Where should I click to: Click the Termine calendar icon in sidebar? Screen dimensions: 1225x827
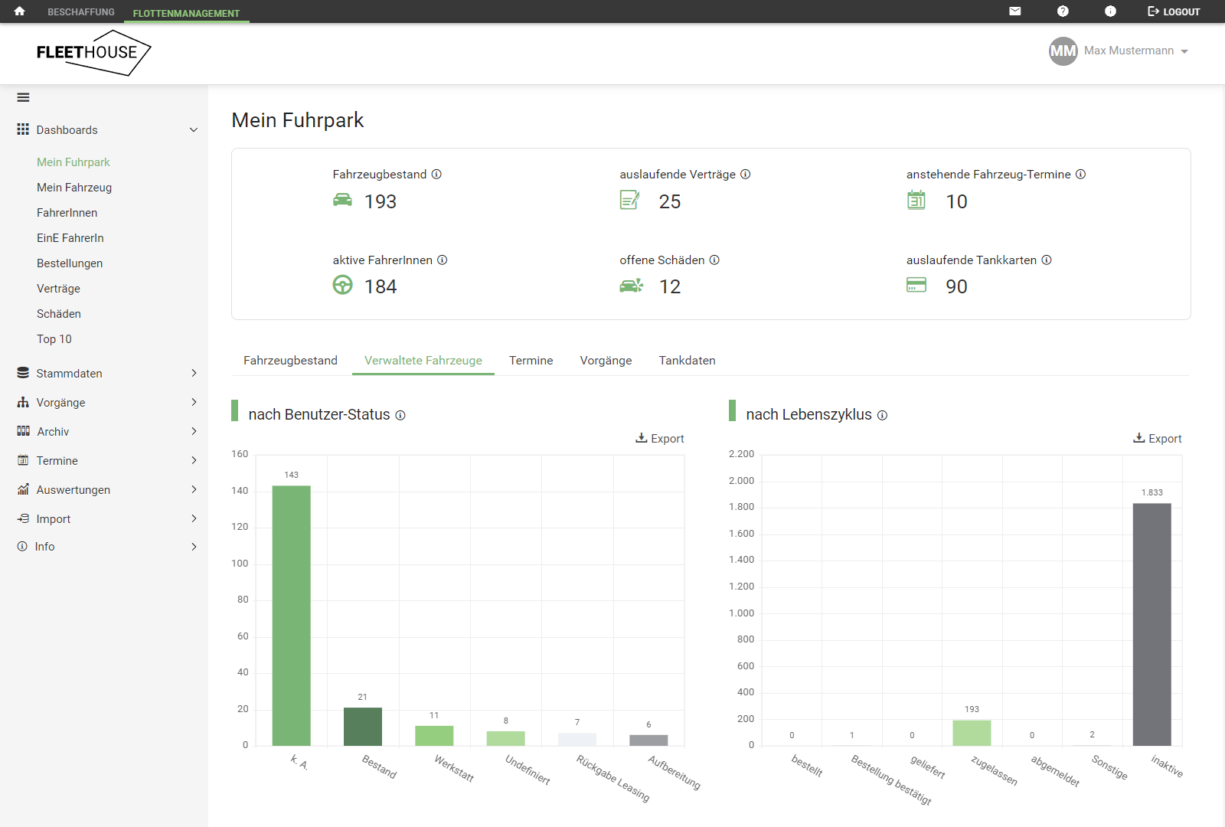(23, 460)
